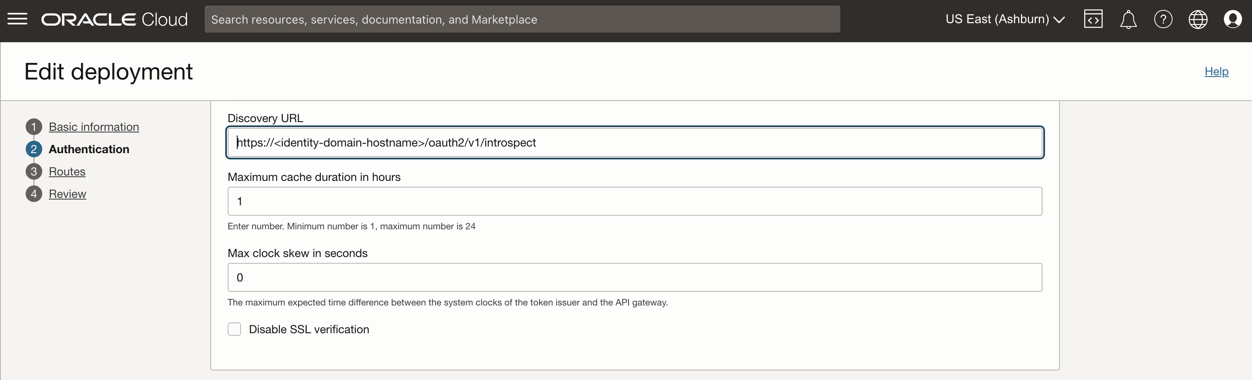Open the US East (Ashburn) region dropdown
The image size is (1252, 380).
pyautogui.click(x=1004, y=19)
